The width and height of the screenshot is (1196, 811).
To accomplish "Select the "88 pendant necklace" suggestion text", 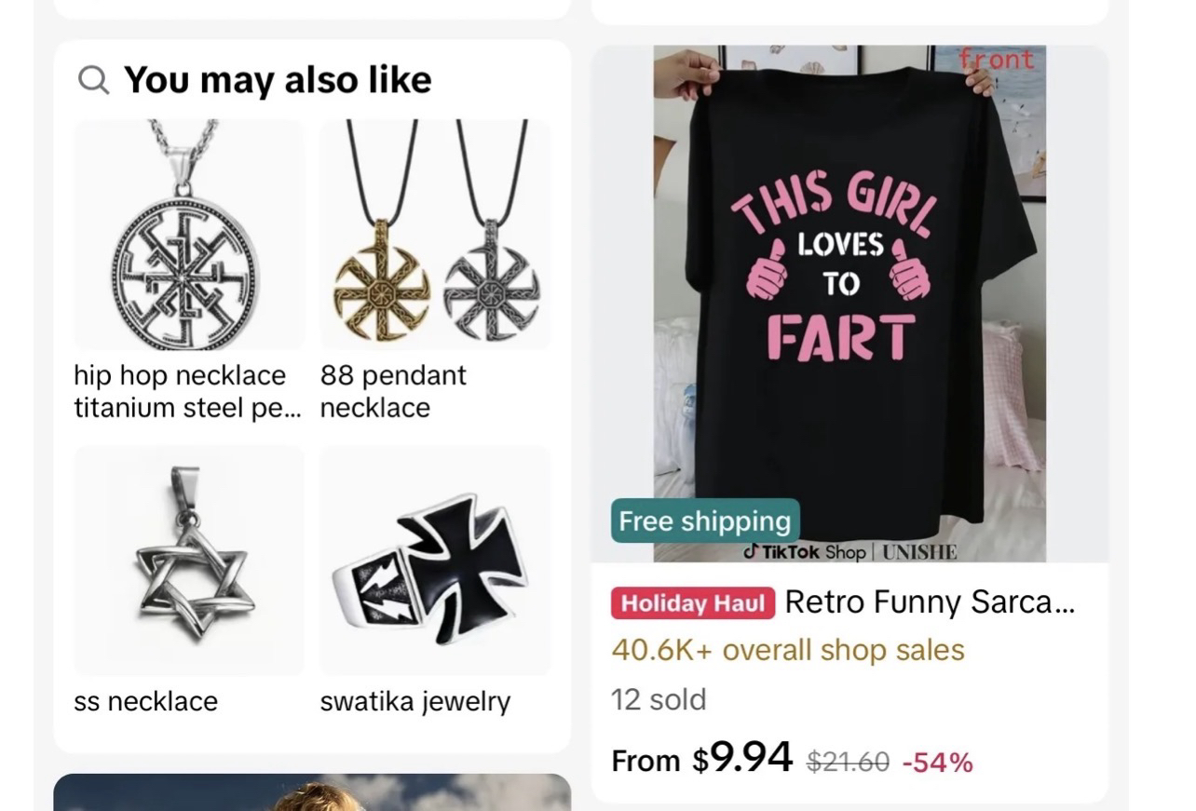I will [x=393, y=392].
